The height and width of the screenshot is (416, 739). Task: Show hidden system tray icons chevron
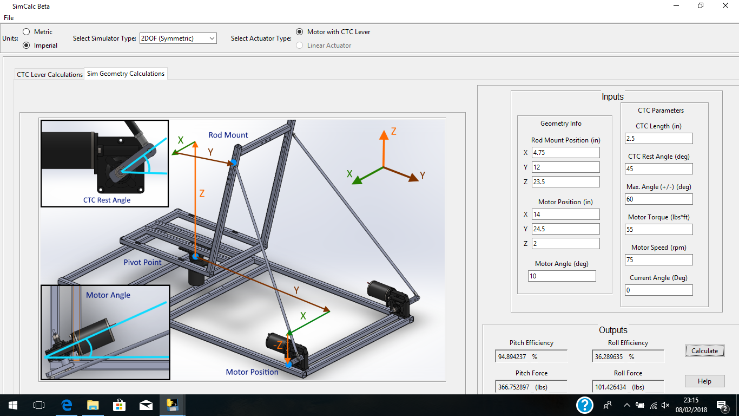point(626,405)
